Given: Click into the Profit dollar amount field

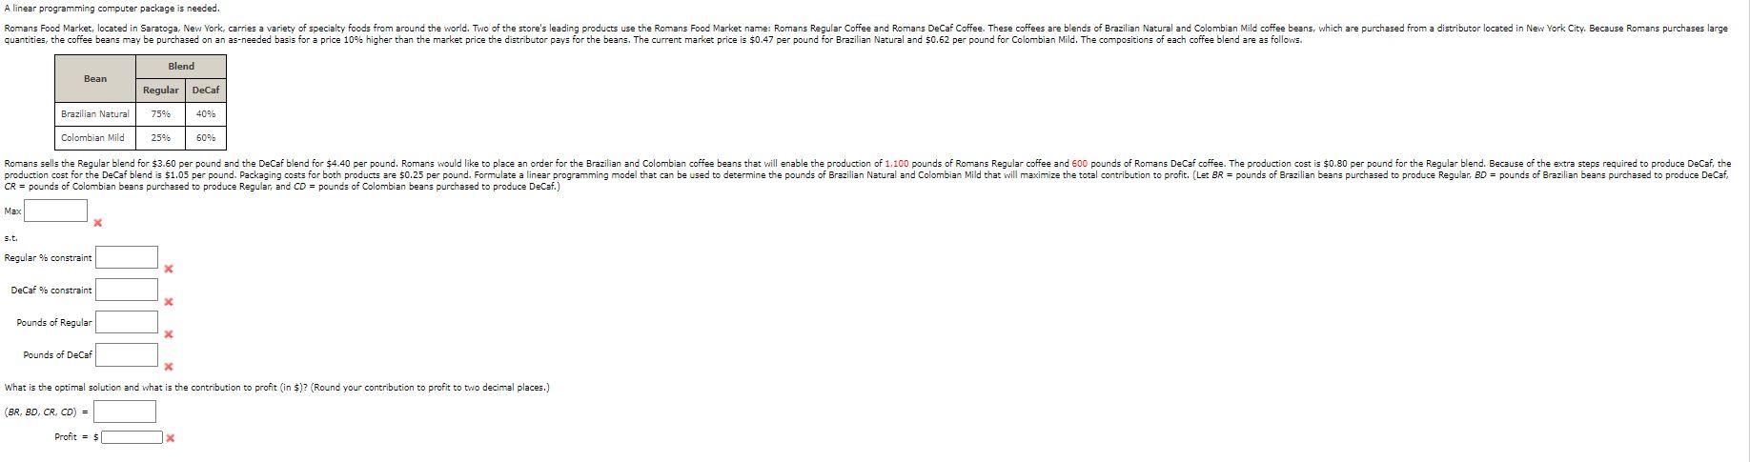Looking at the screenshot, I should click(x=132, y=437).
